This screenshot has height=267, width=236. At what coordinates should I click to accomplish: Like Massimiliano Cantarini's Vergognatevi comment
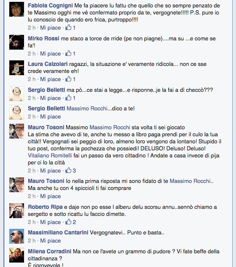point(50,241)
